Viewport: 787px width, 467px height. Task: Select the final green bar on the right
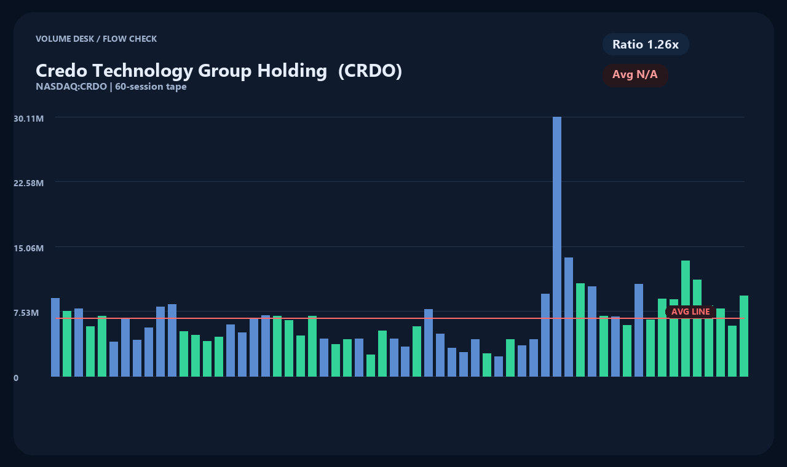coord(744,336)
